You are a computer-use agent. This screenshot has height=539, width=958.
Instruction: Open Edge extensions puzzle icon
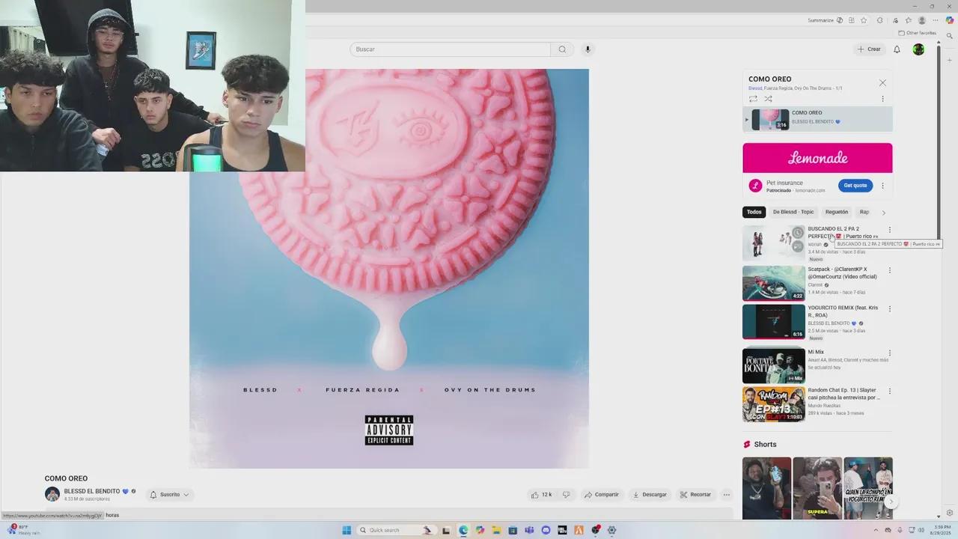pos(879,20)
